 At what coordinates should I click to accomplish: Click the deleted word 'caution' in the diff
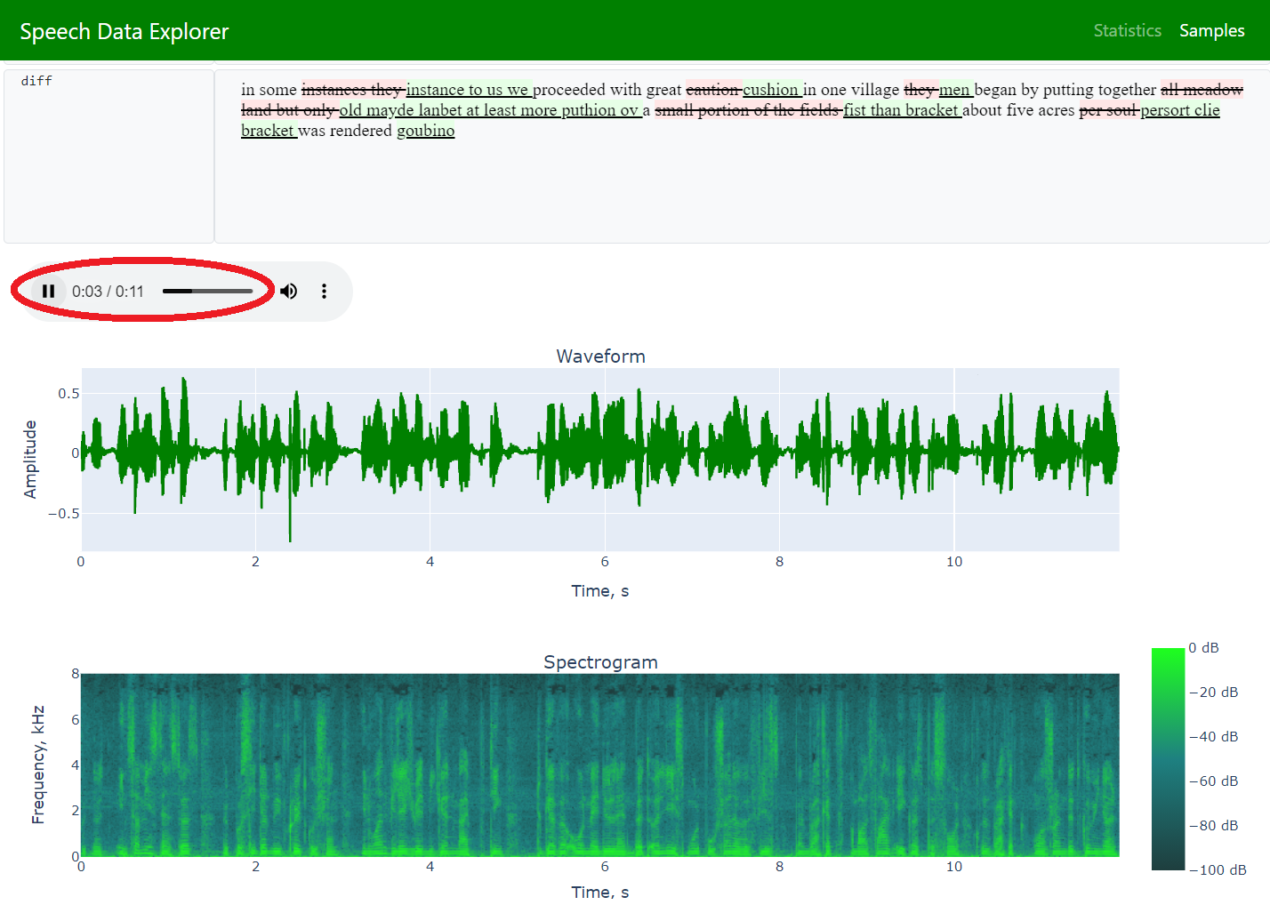point(712,90)
